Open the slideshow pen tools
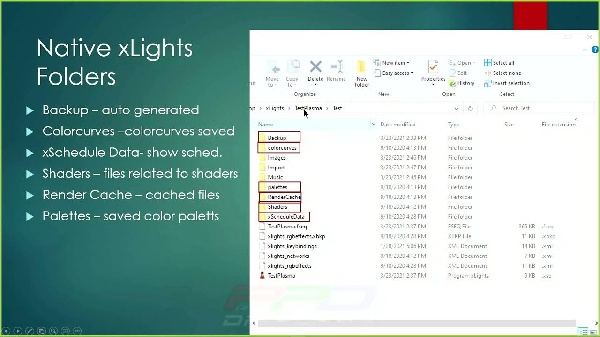Screen dimensions: 600x337 (x=30, y=331)
